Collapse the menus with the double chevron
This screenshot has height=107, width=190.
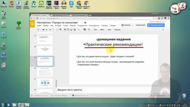pos(163,30)
